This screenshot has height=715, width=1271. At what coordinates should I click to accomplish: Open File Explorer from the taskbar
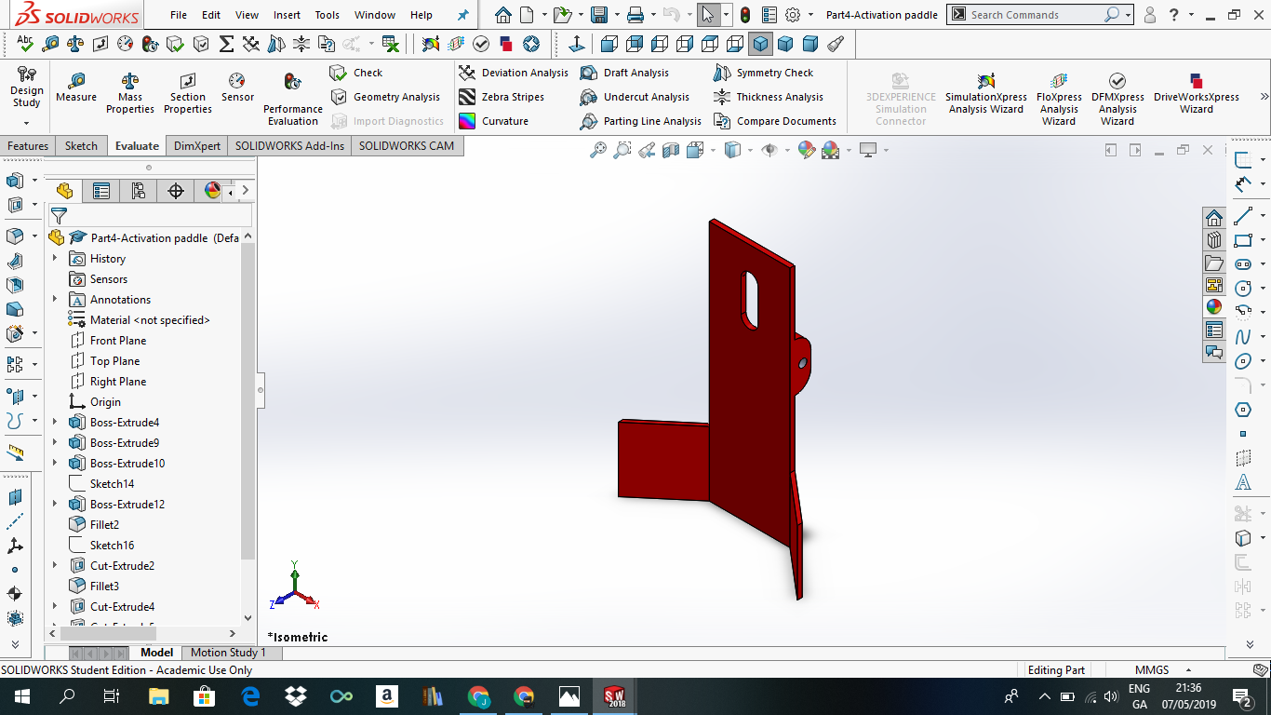[x=159, y=696]
